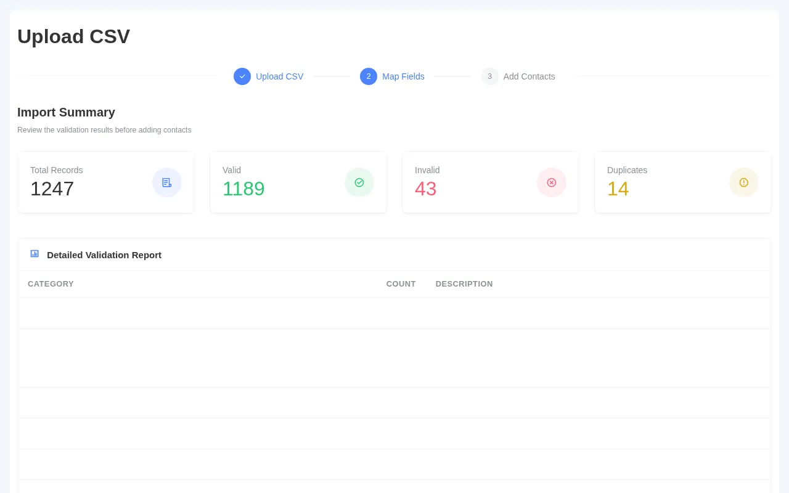Click the step 3 circle for Add Contacts
The image size is (789, 493).
490,76
